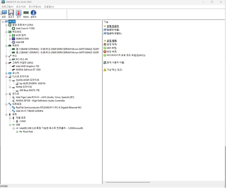
Task: Click the CPU chip icon beside 중앙 프로세서
Action: coord(10,25)
